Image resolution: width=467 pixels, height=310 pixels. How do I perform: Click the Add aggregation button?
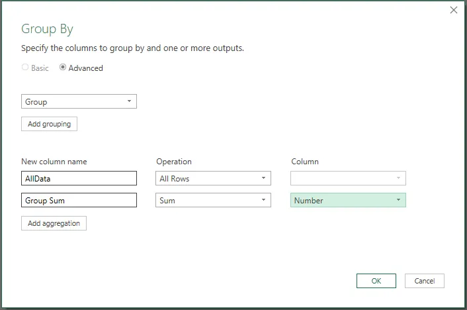pos(54,223)
